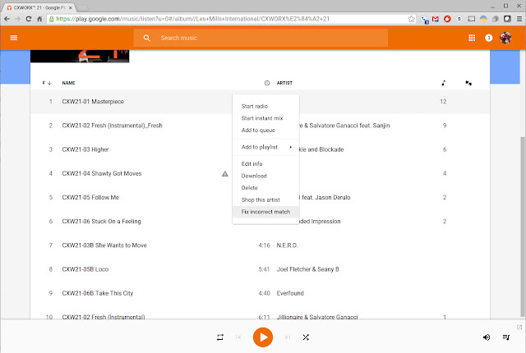Open artist Jillionaire & Salvatore Ganacci

pos(317,317)
